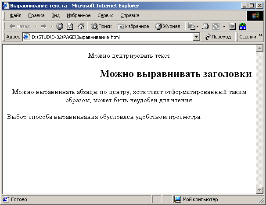This screenshot has height=205, width=266.
Task: Open the Mail button dropdown arrow
Action: [197, 27]
